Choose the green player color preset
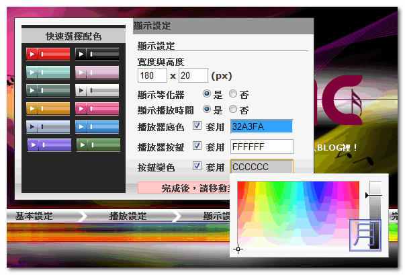 click(x=98, y=144)
